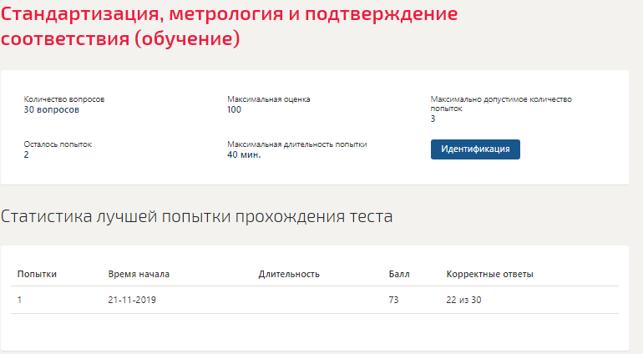Click the Статистика лучшей попытки heading

click(196, 216)
